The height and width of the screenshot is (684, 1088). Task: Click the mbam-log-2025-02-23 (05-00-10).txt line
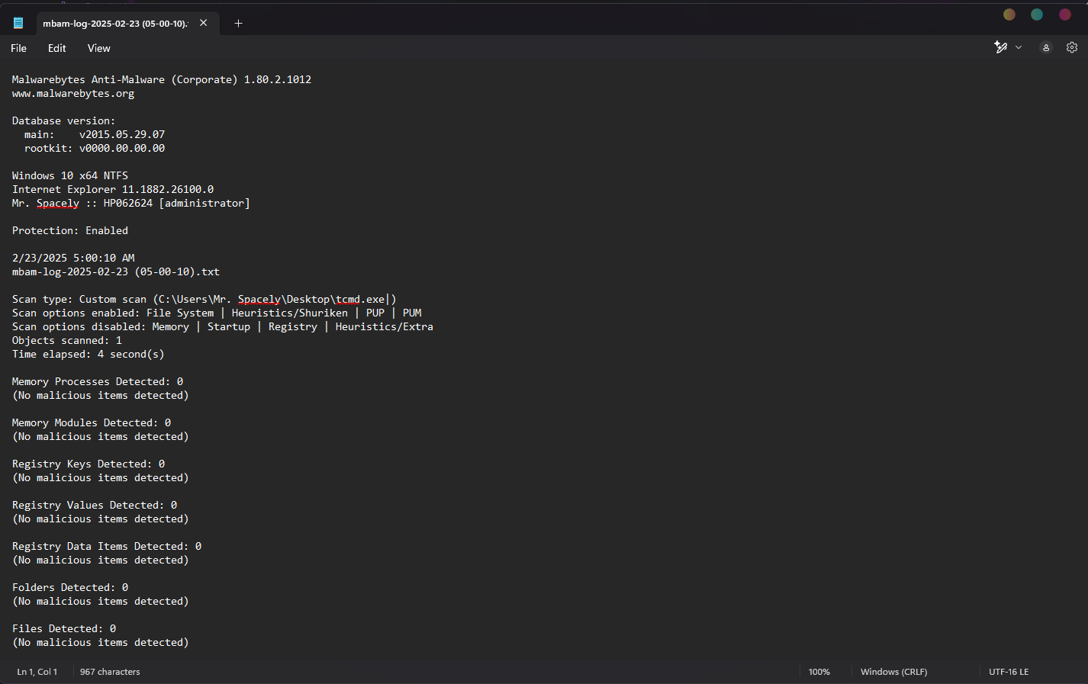(x=116, y=271)
